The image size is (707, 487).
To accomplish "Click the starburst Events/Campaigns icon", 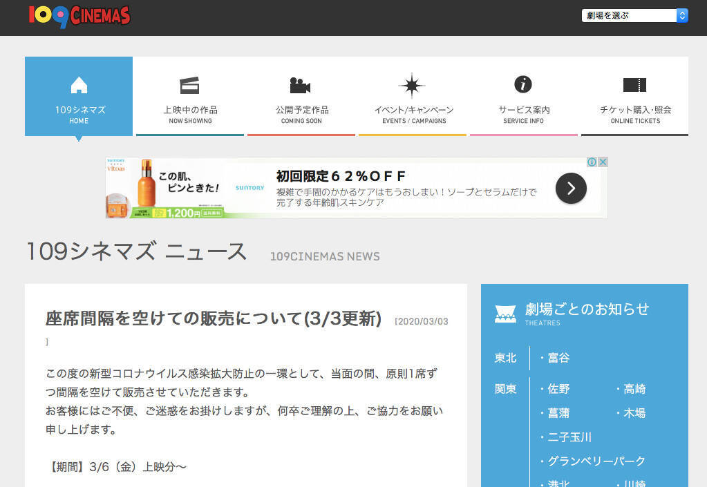I will click(x=412, y=85).
